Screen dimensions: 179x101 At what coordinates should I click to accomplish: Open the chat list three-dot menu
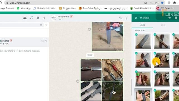pos(44,18)
